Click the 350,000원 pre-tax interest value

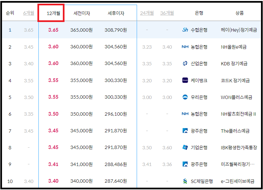click(82, 114)
